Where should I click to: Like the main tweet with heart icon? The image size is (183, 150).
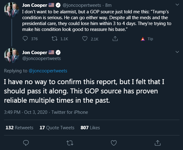coord(114,143)
